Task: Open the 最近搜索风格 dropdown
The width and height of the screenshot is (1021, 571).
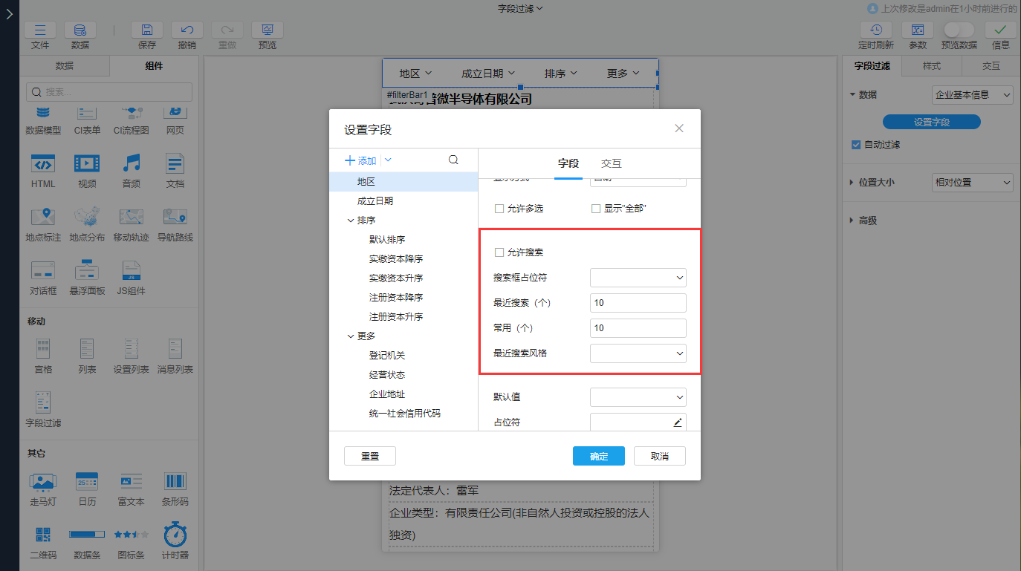Action: [638, 353]
